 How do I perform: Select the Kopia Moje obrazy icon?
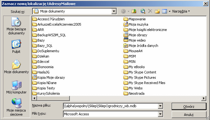[x=35, y=77]
